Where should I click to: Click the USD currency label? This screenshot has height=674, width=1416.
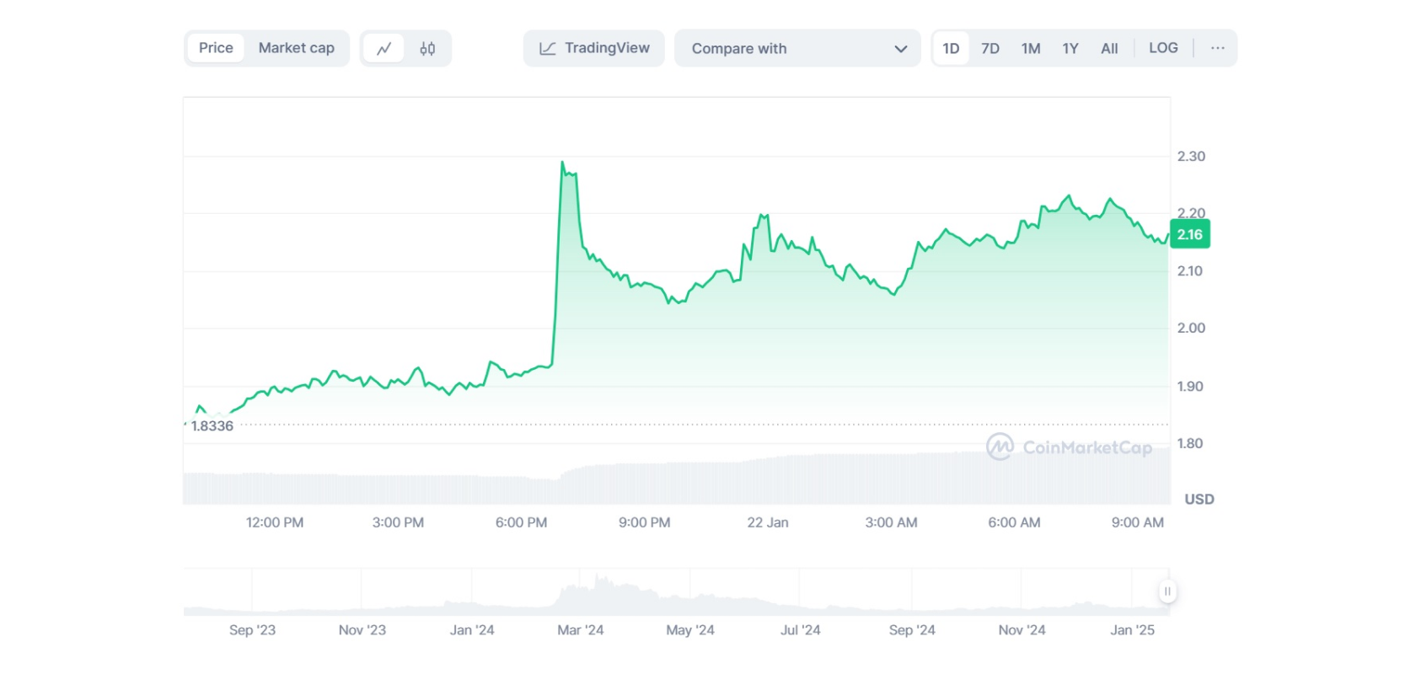pos(1199,499)
